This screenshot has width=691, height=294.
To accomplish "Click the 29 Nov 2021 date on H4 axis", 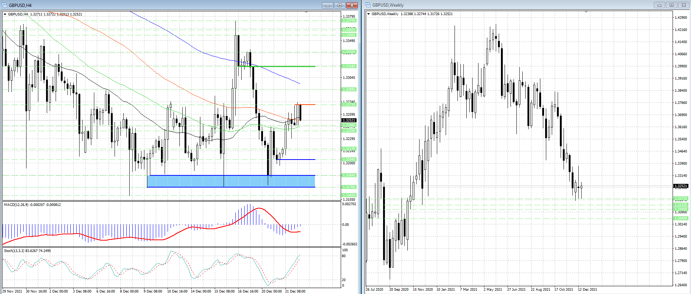I will tap(12, 291).
